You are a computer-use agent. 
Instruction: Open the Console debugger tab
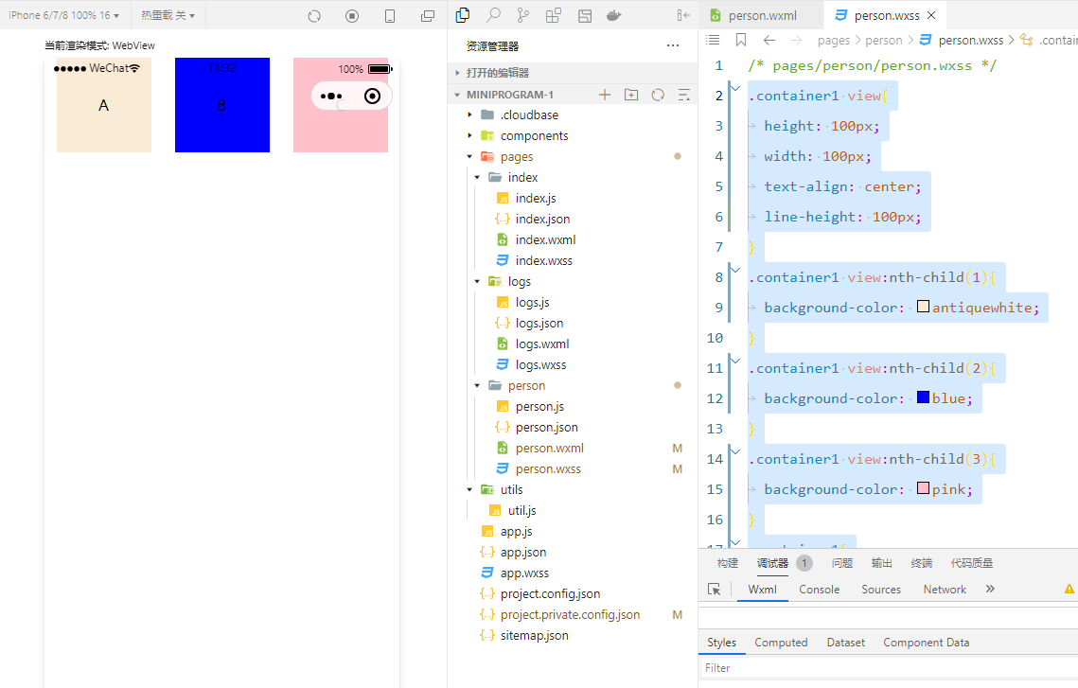820,590
